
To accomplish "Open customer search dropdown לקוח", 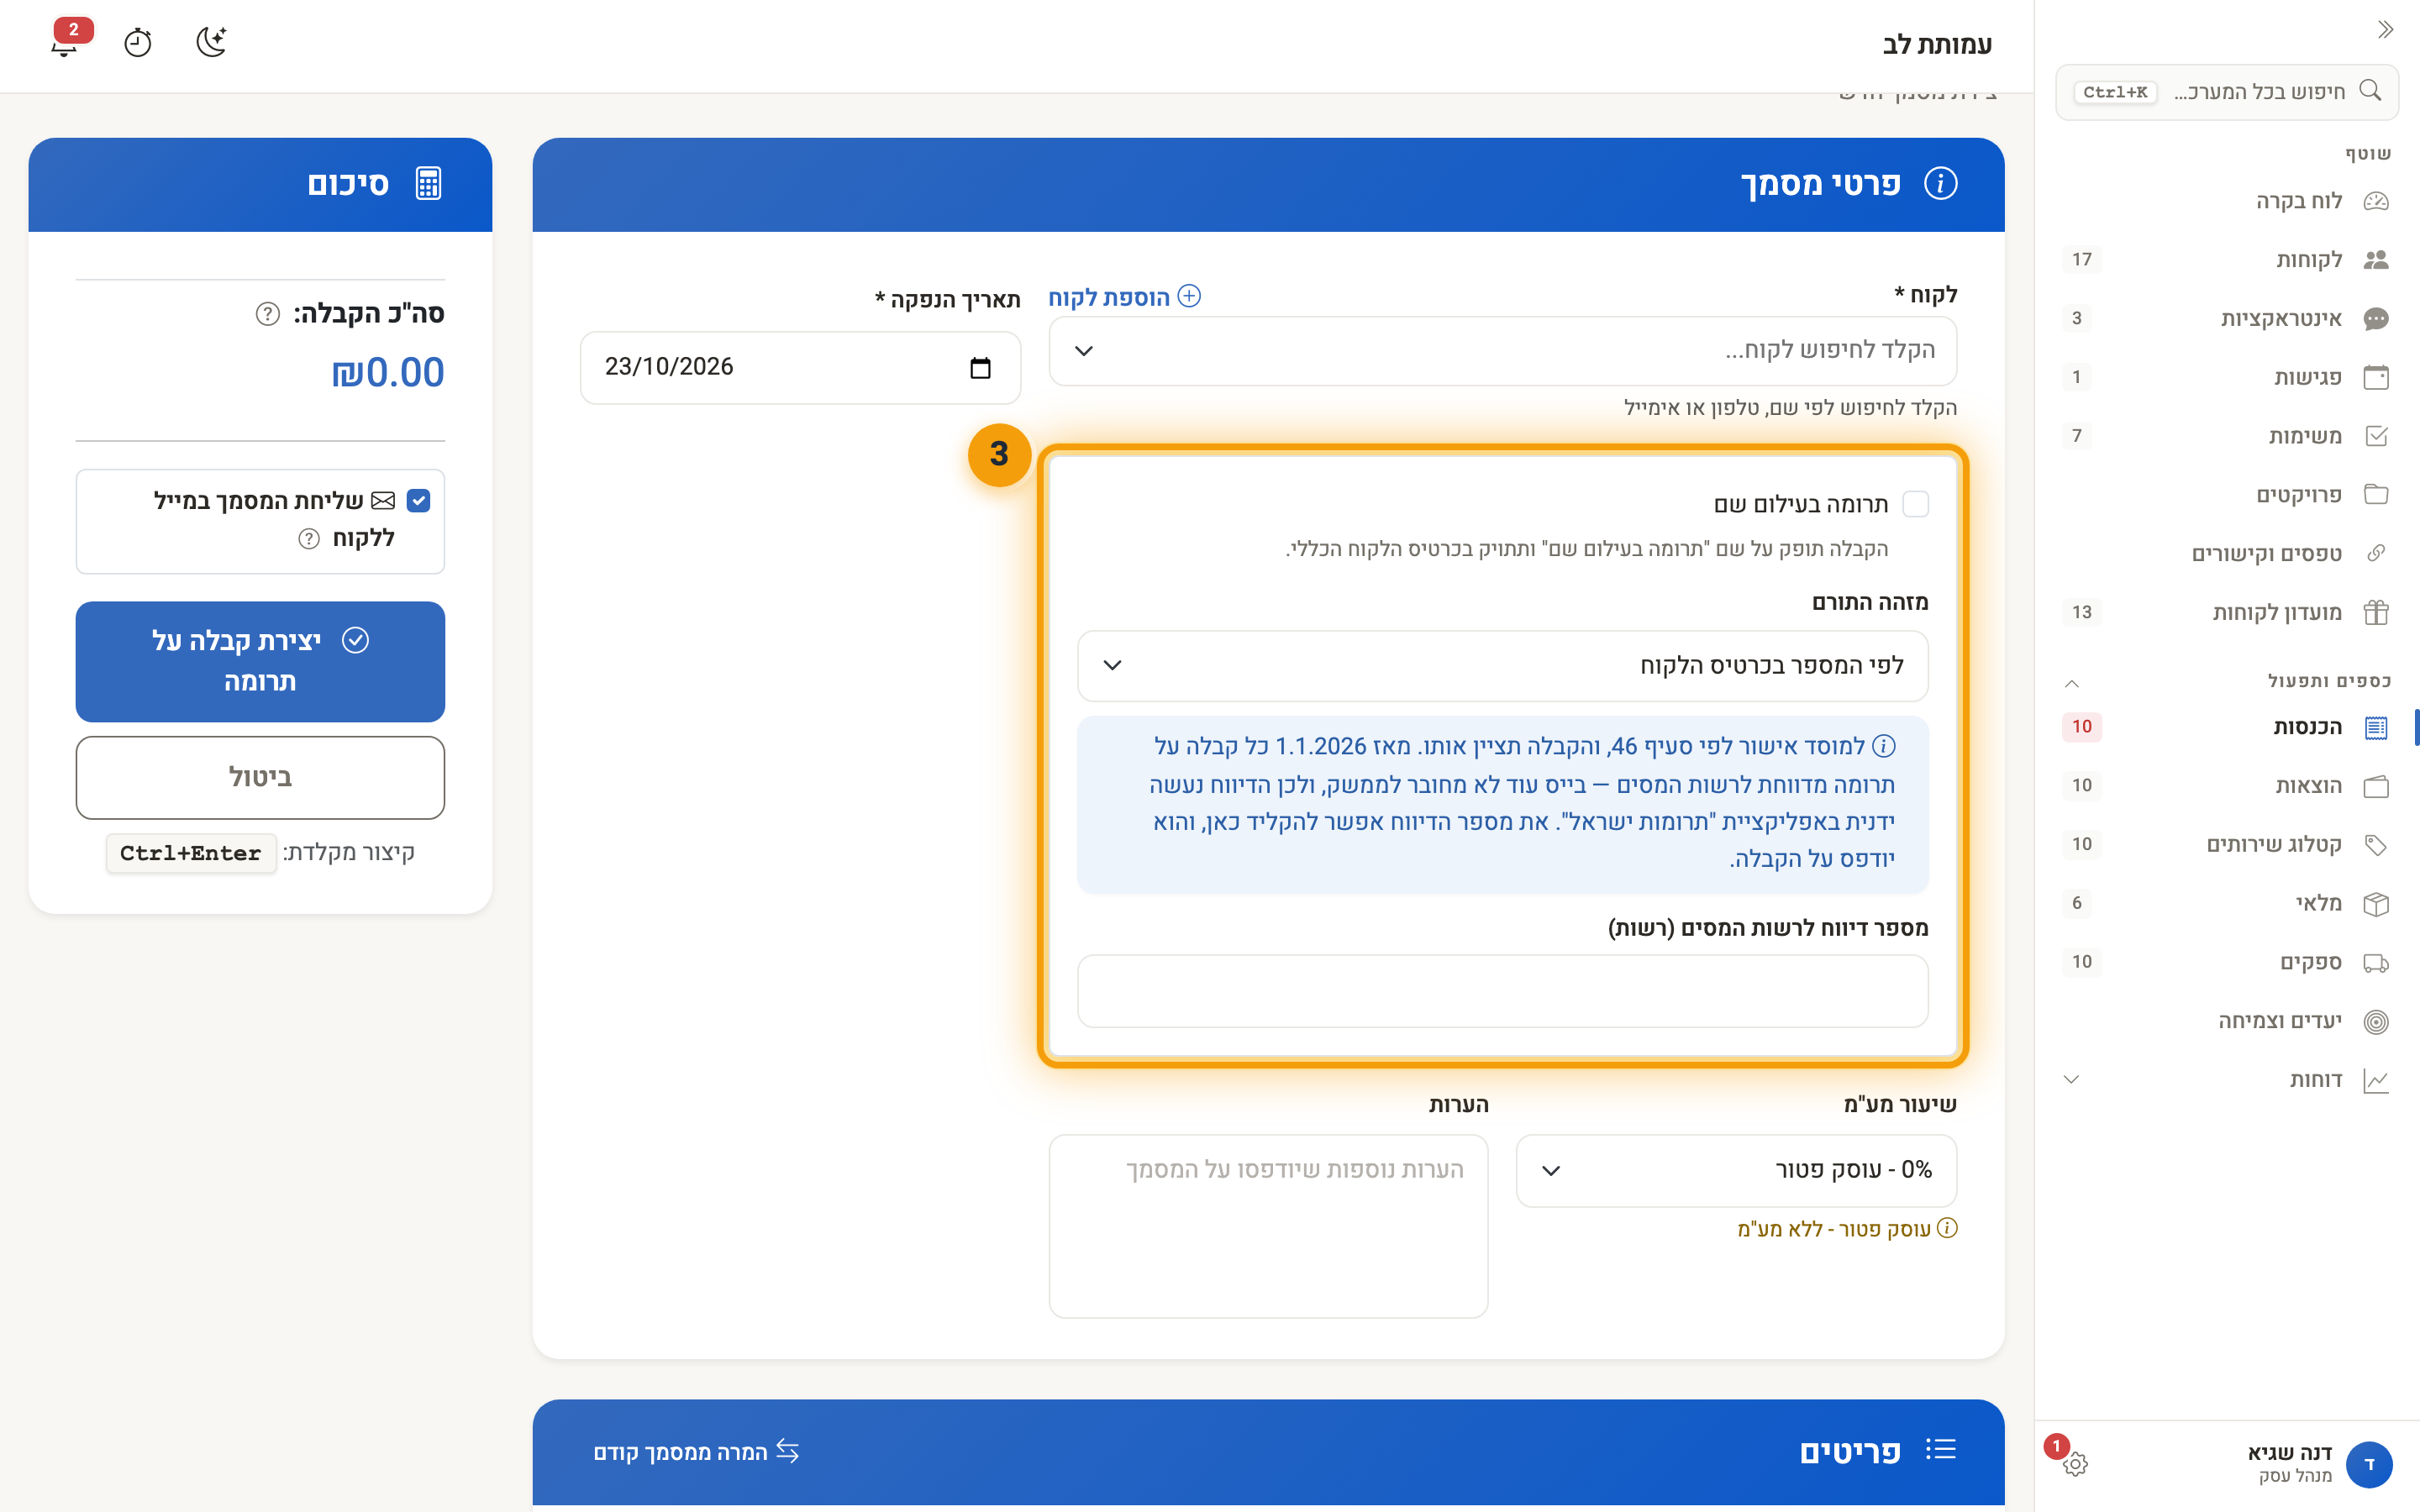I will click(1502, 351).
